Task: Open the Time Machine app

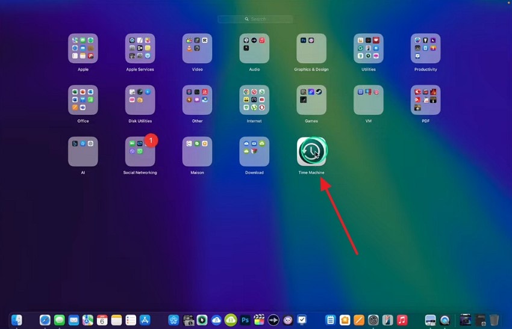Action: [x=311, y=152]
